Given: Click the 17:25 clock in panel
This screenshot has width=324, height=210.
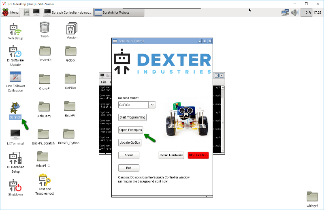Looking at the screenshot, I should [x=318, y=13].
